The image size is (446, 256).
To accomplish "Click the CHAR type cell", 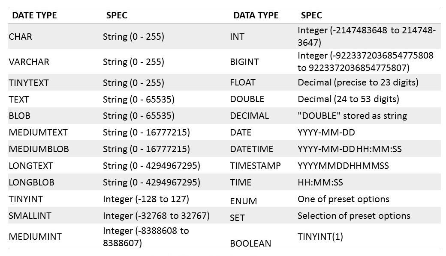I will 20,37.
